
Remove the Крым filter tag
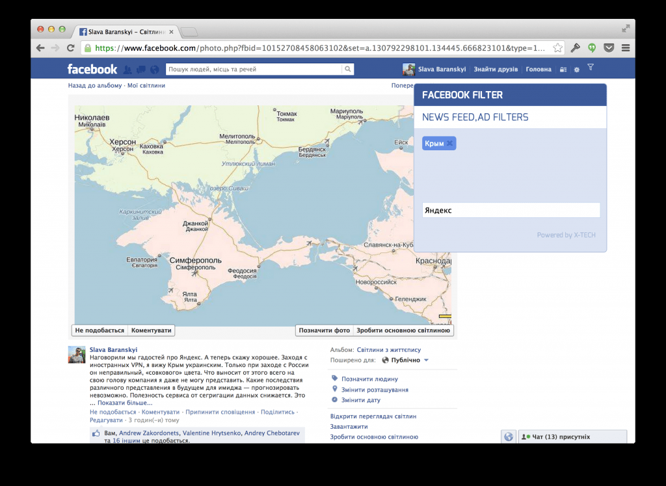(x=449, y=143)
